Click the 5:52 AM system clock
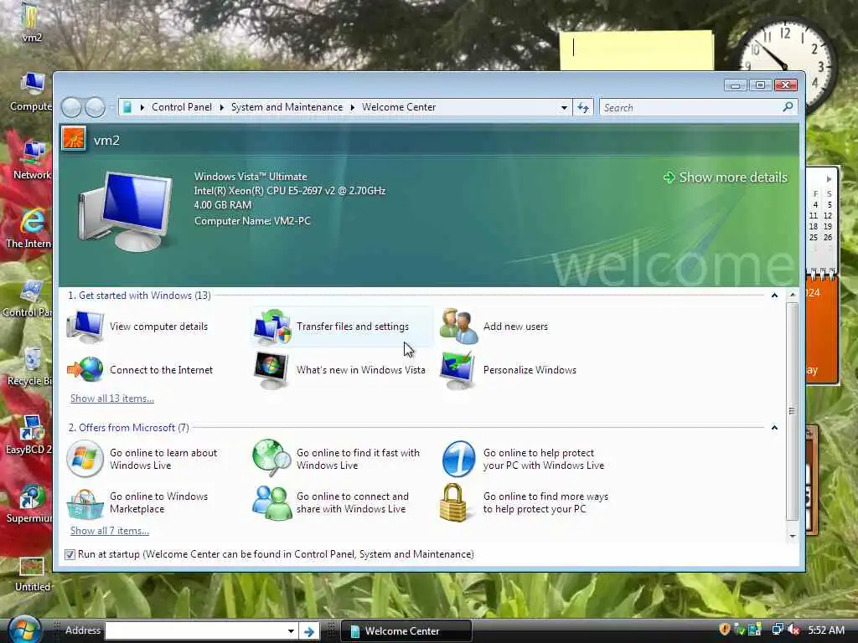Image resolution: width=858 pixels, height=643 pixels. [826, 630]
